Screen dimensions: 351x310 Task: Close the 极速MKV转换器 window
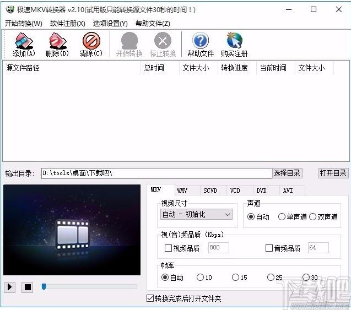pyautogui.click(x=339, y=9)
